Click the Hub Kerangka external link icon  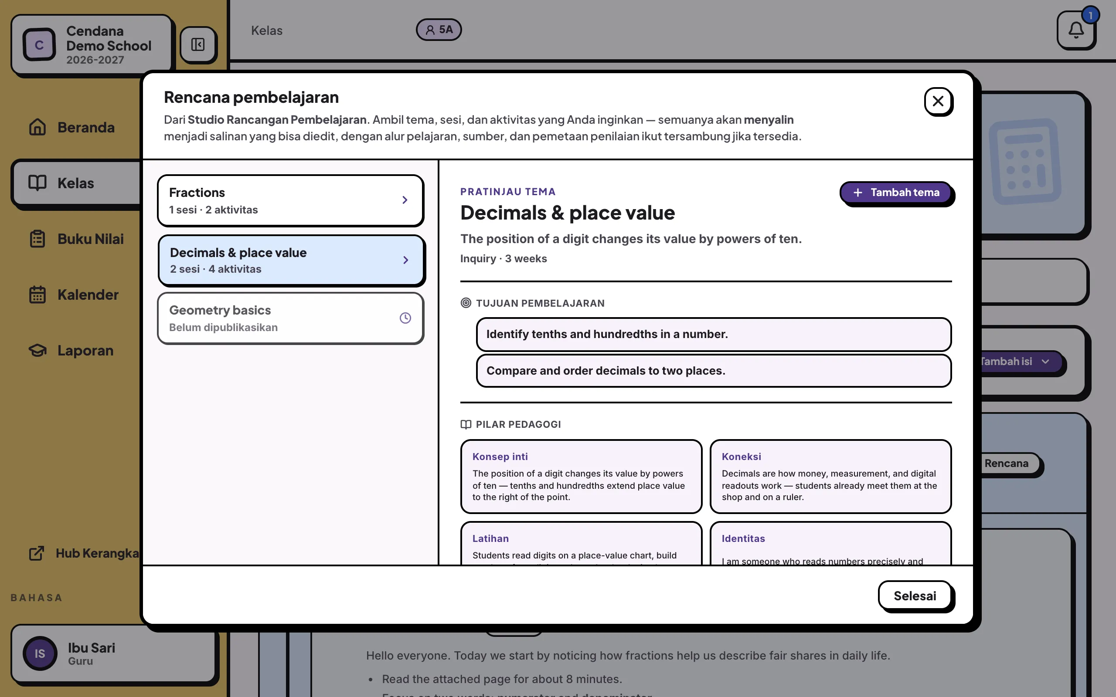[x=37, y=553]
